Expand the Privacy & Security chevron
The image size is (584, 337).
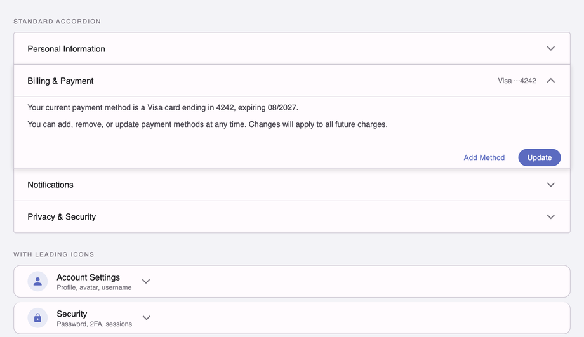pos(550,216)
